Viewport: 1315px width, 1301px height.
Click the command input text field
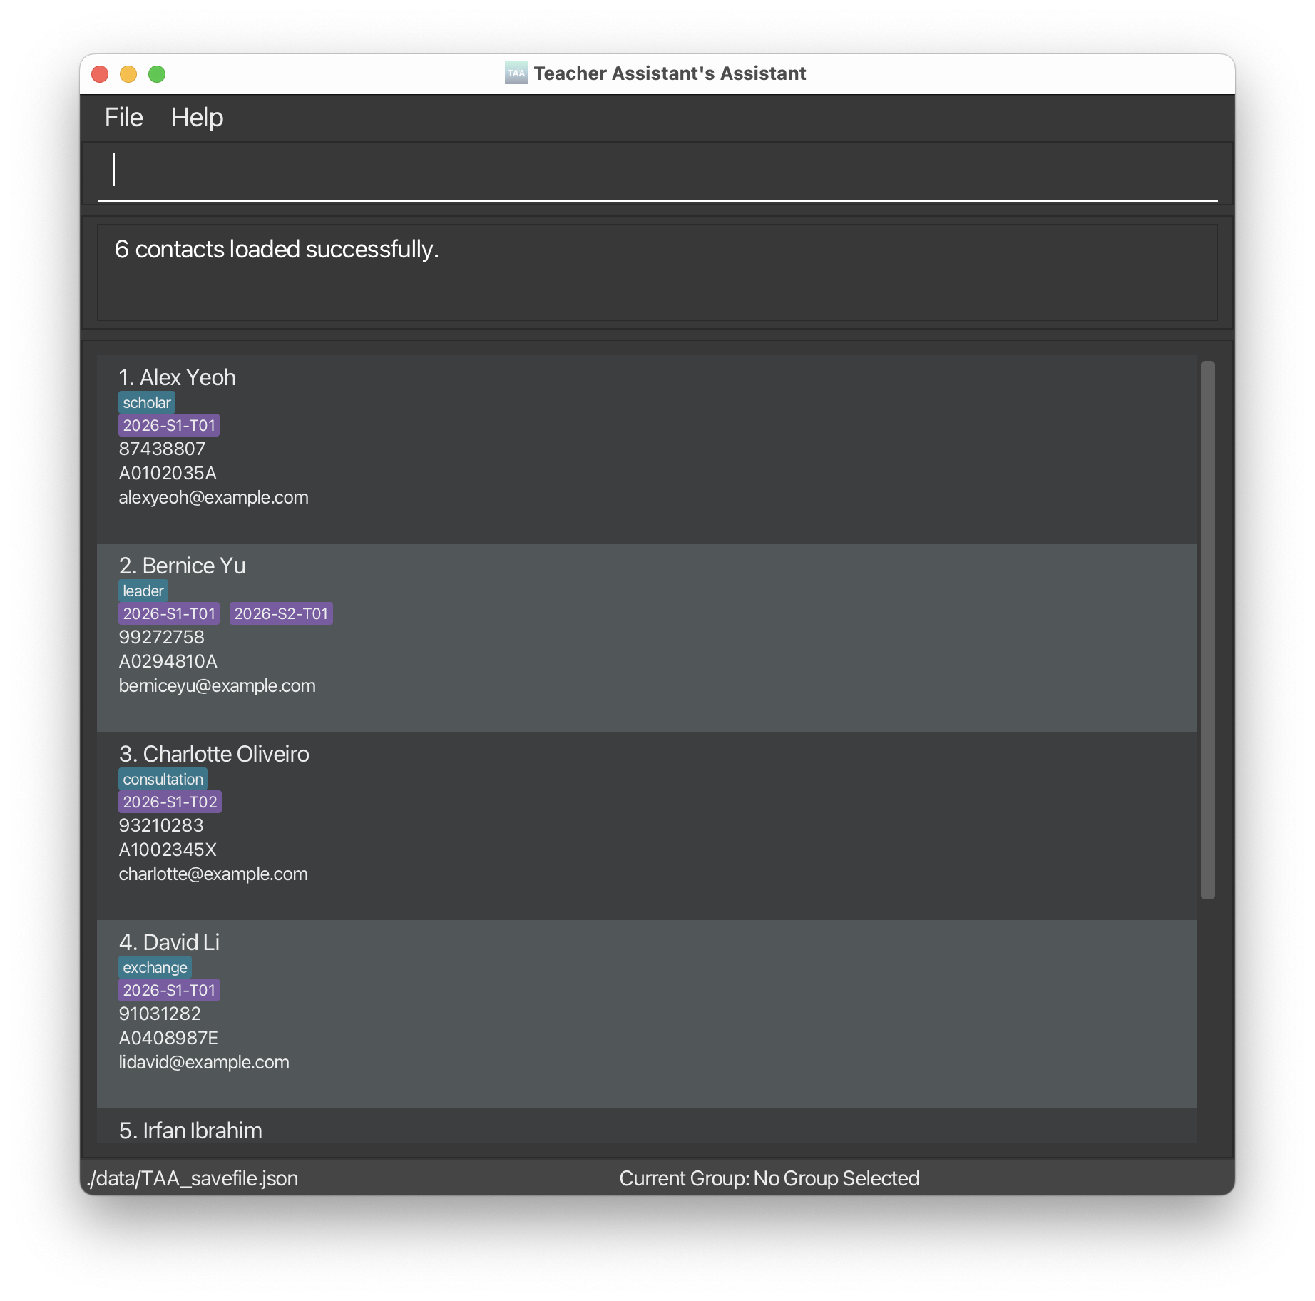pos(656,171)
